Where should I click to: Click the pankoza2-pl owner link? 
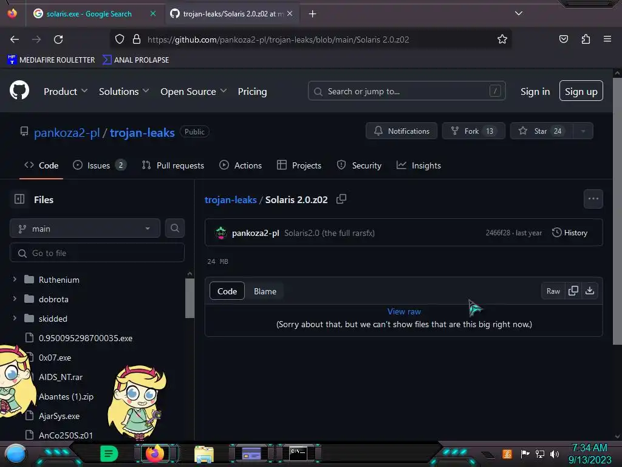click(67, 133)
